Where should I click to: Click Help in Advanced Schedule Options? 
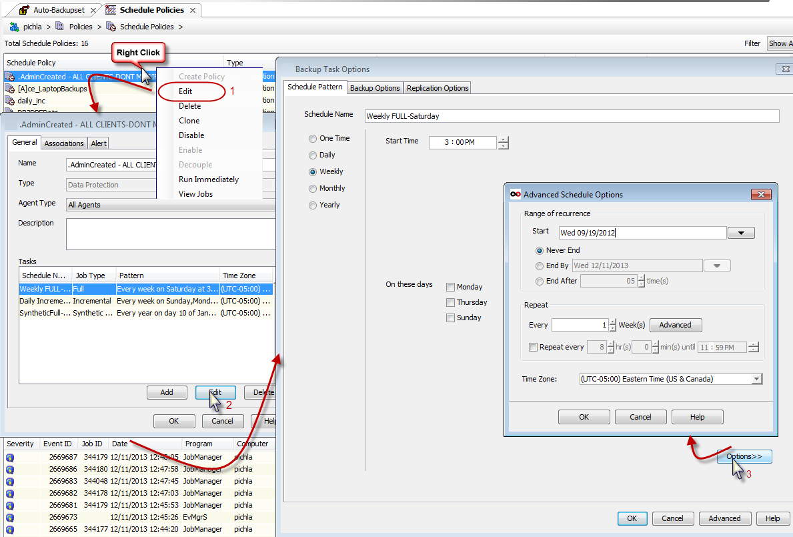click(x=697, y=417)
